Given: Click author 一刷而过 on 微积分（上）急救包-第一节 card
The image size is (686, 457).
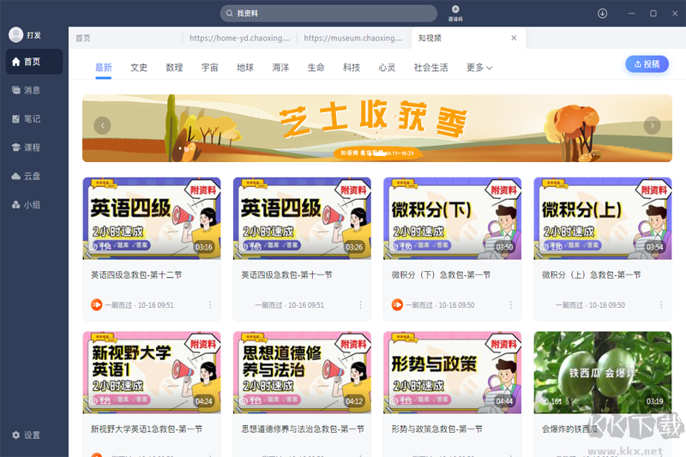Looking at the screenshot, I should point(569,305).
